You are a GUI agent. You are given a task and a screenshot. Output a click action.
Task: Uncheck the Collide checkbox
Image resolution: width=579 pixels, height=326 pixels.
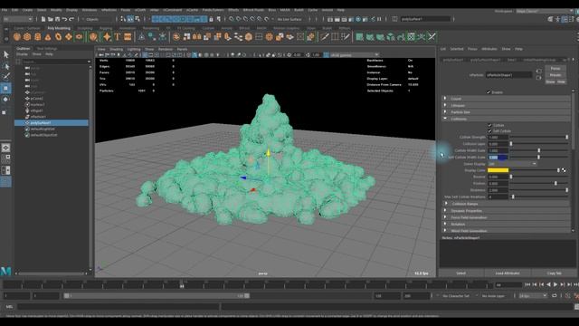click(x=490, y=125)
